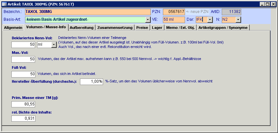Click the 'Prim. Masse einer TM [g]:' label
The height and width of the screenshot is (133, 278).
tap(35, 98)
